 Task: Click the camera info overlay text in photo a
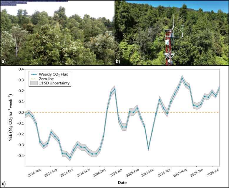point(34,3)
